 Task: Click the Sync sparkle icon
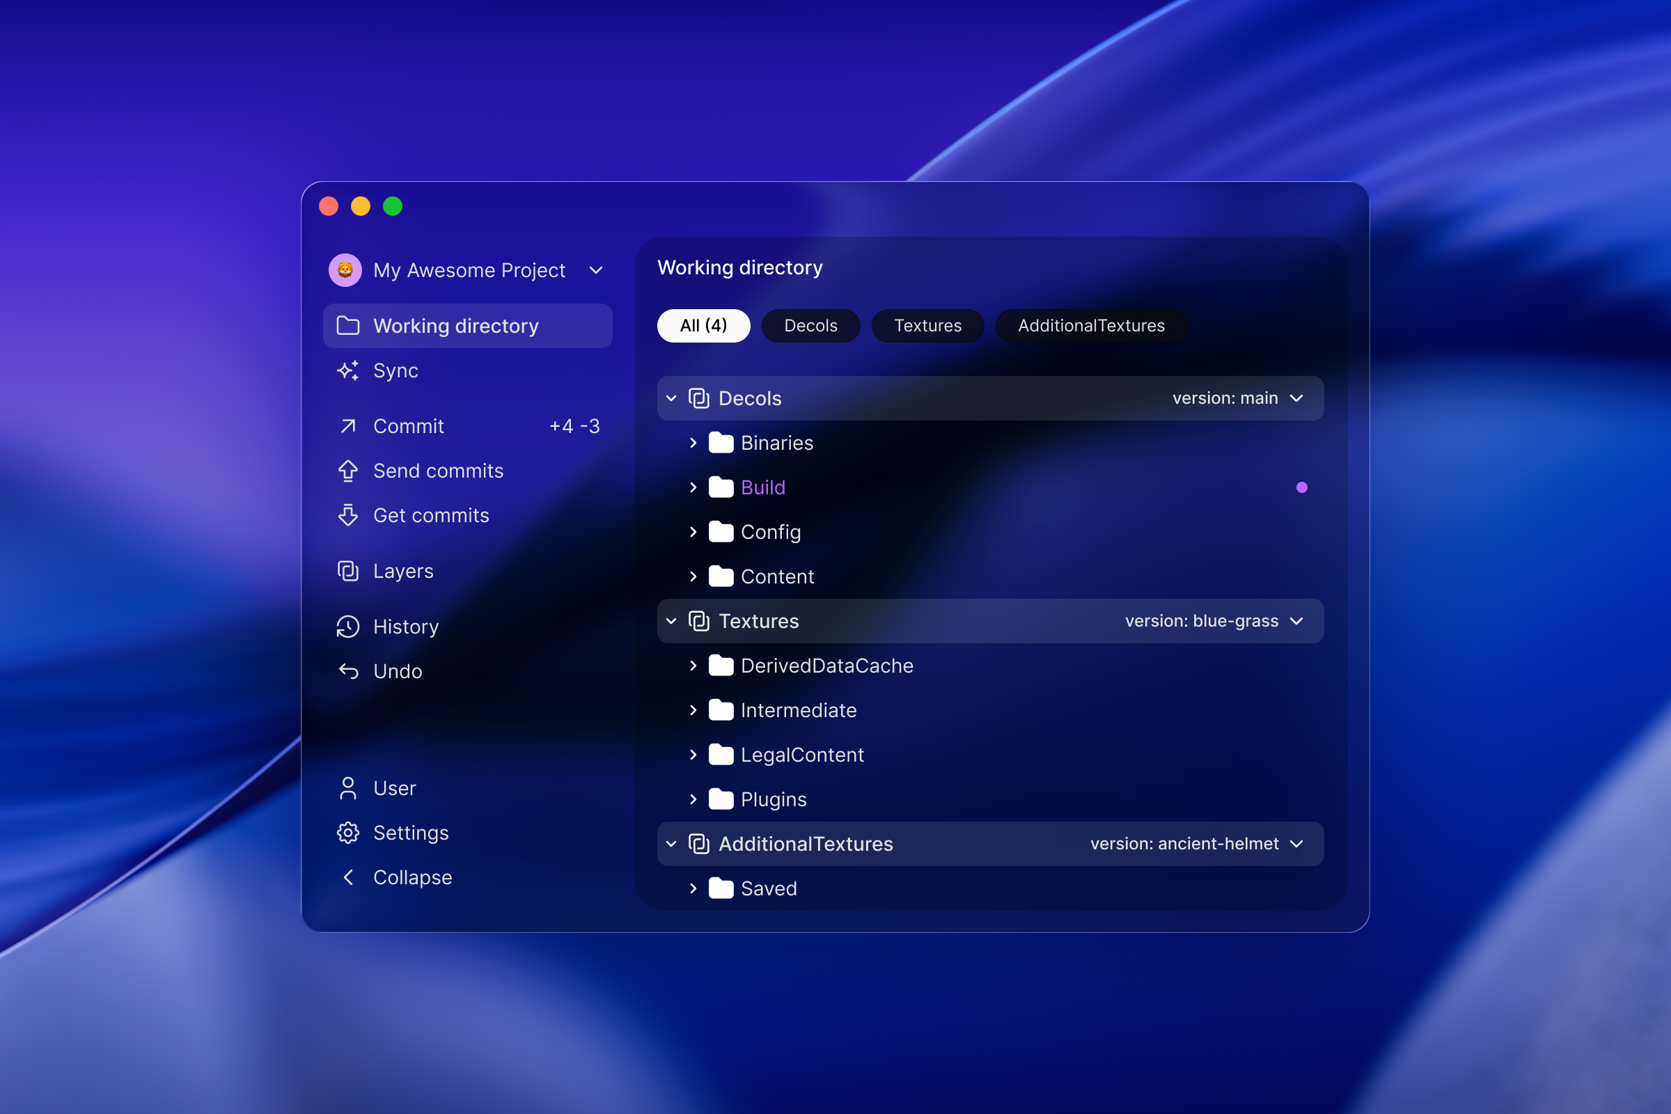pos(348,370)
